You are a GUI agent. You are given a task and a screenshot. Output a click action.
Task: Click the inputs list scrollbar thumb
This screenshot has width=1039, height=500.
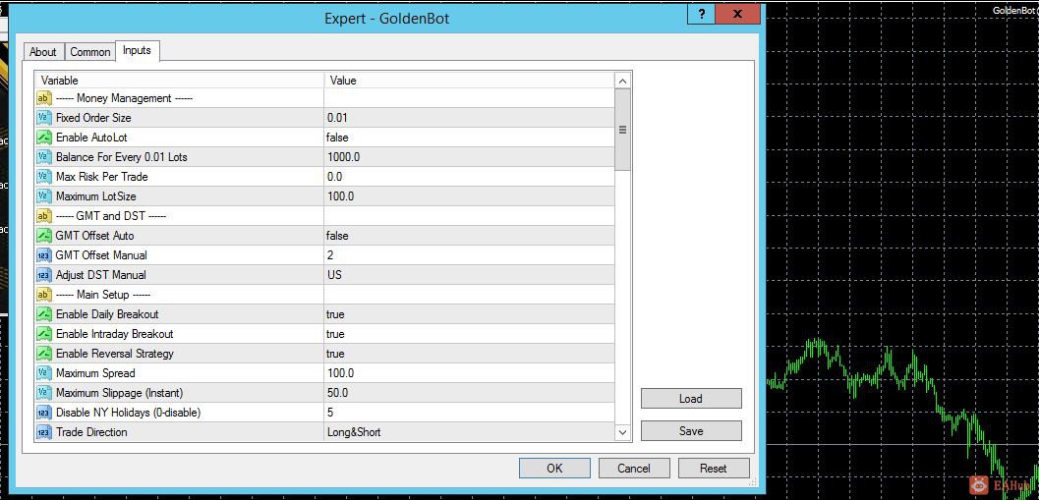point(622,130)
